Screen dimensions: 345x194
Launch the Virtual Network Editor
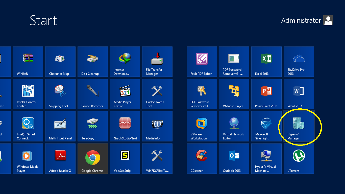[234, 126]
